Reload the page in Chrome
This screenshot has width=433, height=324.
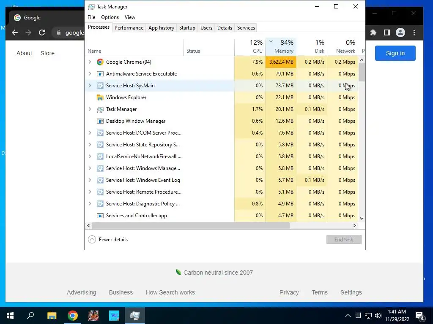42,32
